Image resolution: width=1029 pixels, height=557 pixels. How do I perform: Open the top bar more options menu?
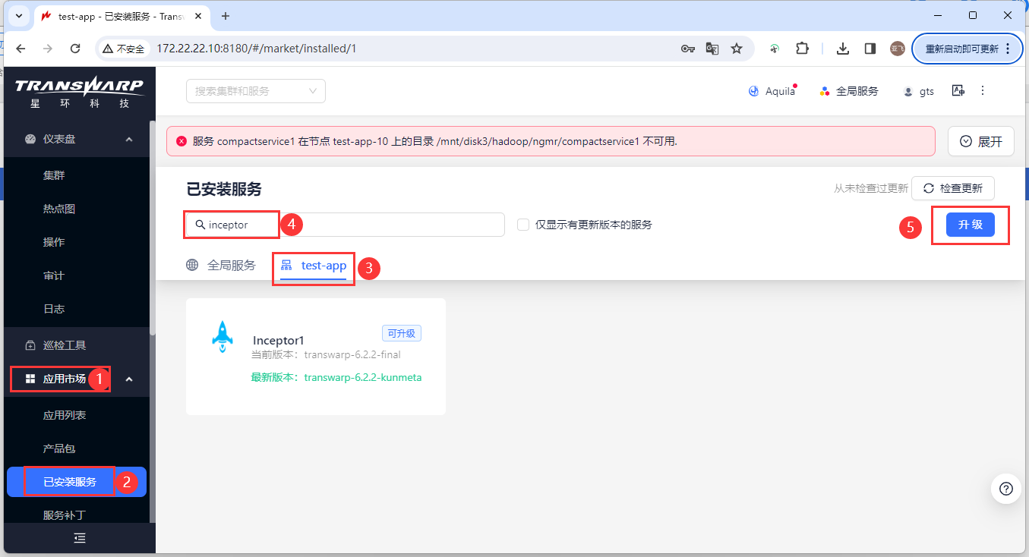click(x=983, y=91)
